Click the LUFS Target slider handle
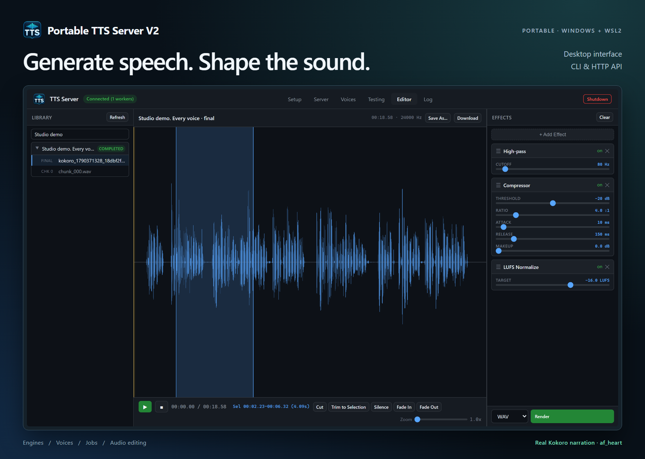The image size is (645, 459). click(x=570, y=285)
